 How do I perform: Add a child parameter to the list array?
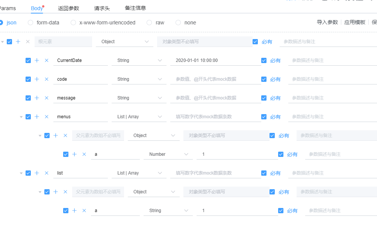(37, 173)
